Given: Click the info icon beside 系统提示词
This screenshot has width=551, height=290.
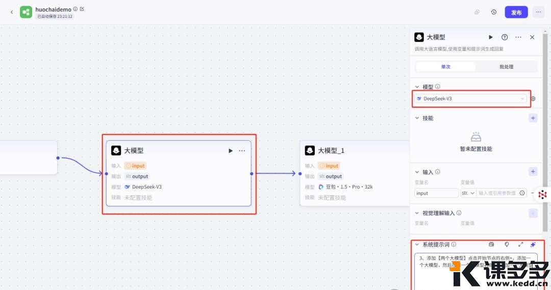Looking at the screenshot, I should 454,244.
